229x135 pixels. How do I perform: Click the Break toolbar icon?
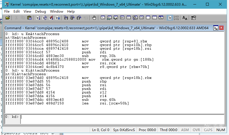tap(57, 18)
